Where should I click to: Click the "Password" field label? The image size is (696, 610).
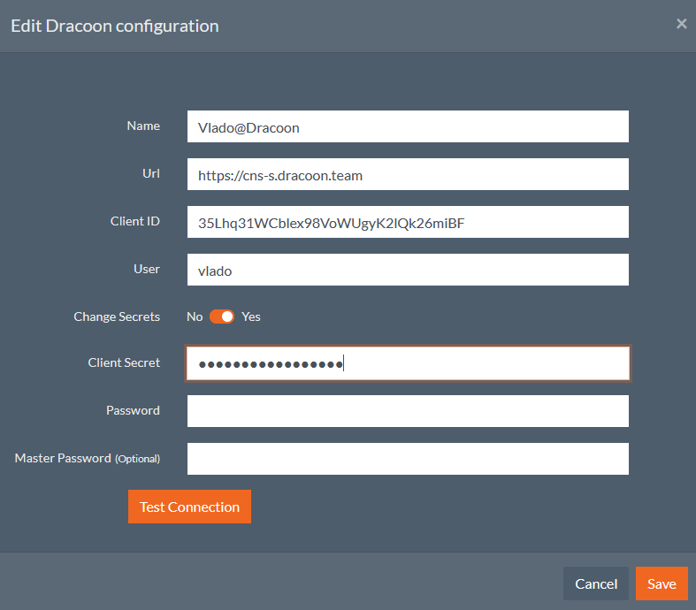[x=133, y=410]
